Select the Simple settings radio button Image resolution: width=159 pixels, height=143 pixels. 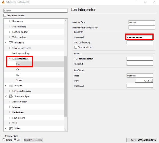(4, 140)
